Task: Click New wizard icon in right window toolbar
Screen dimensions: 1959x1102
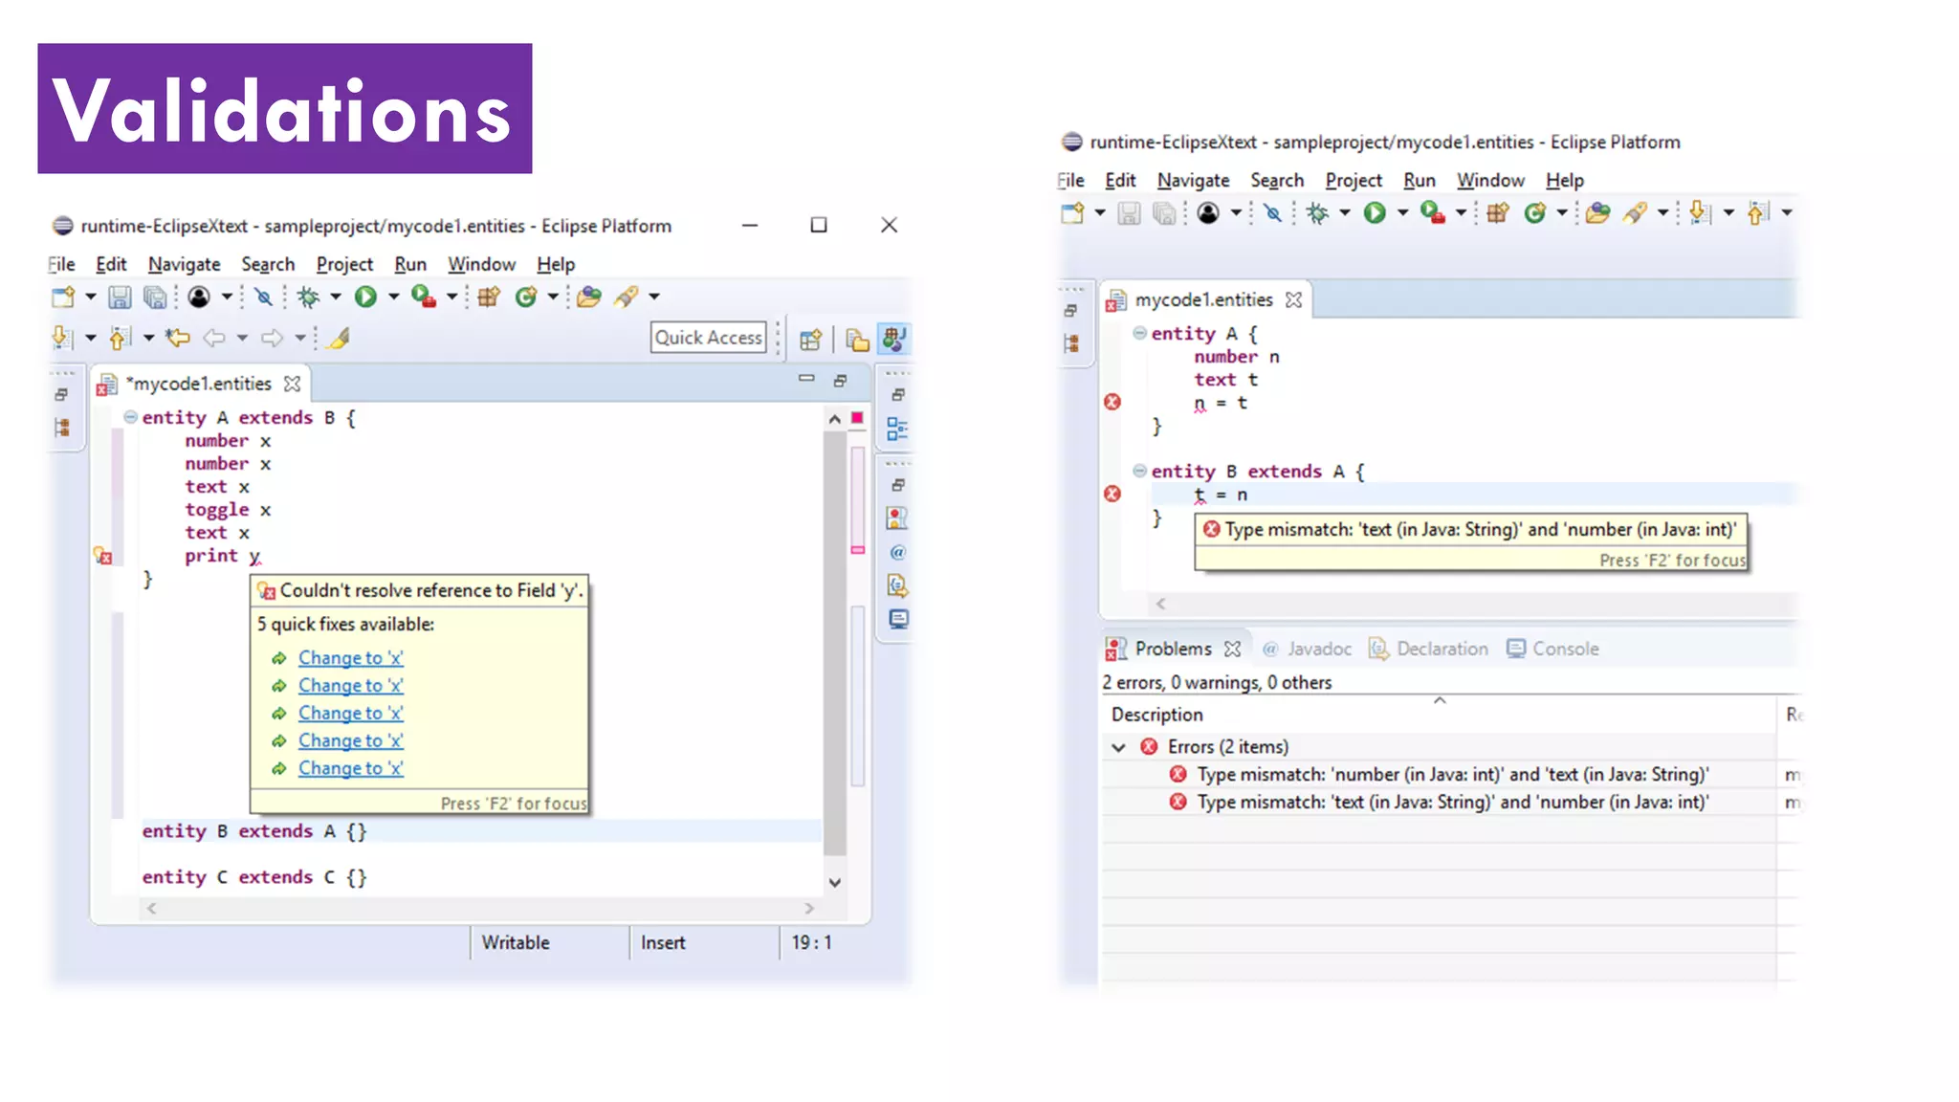Action: 1072,212
